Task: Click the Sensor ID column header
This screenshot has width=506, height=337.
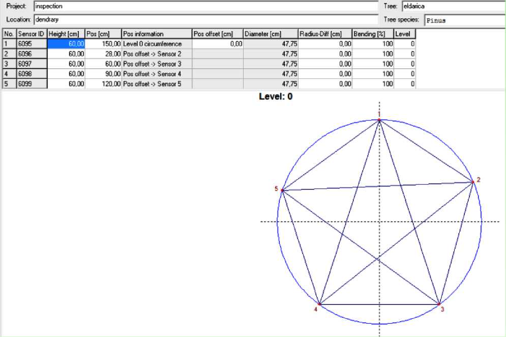Action: [x=32, y=34]
